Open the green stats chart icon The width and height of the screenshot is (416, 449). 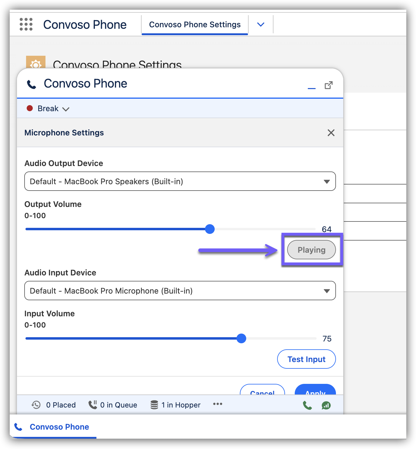[326, 405]
